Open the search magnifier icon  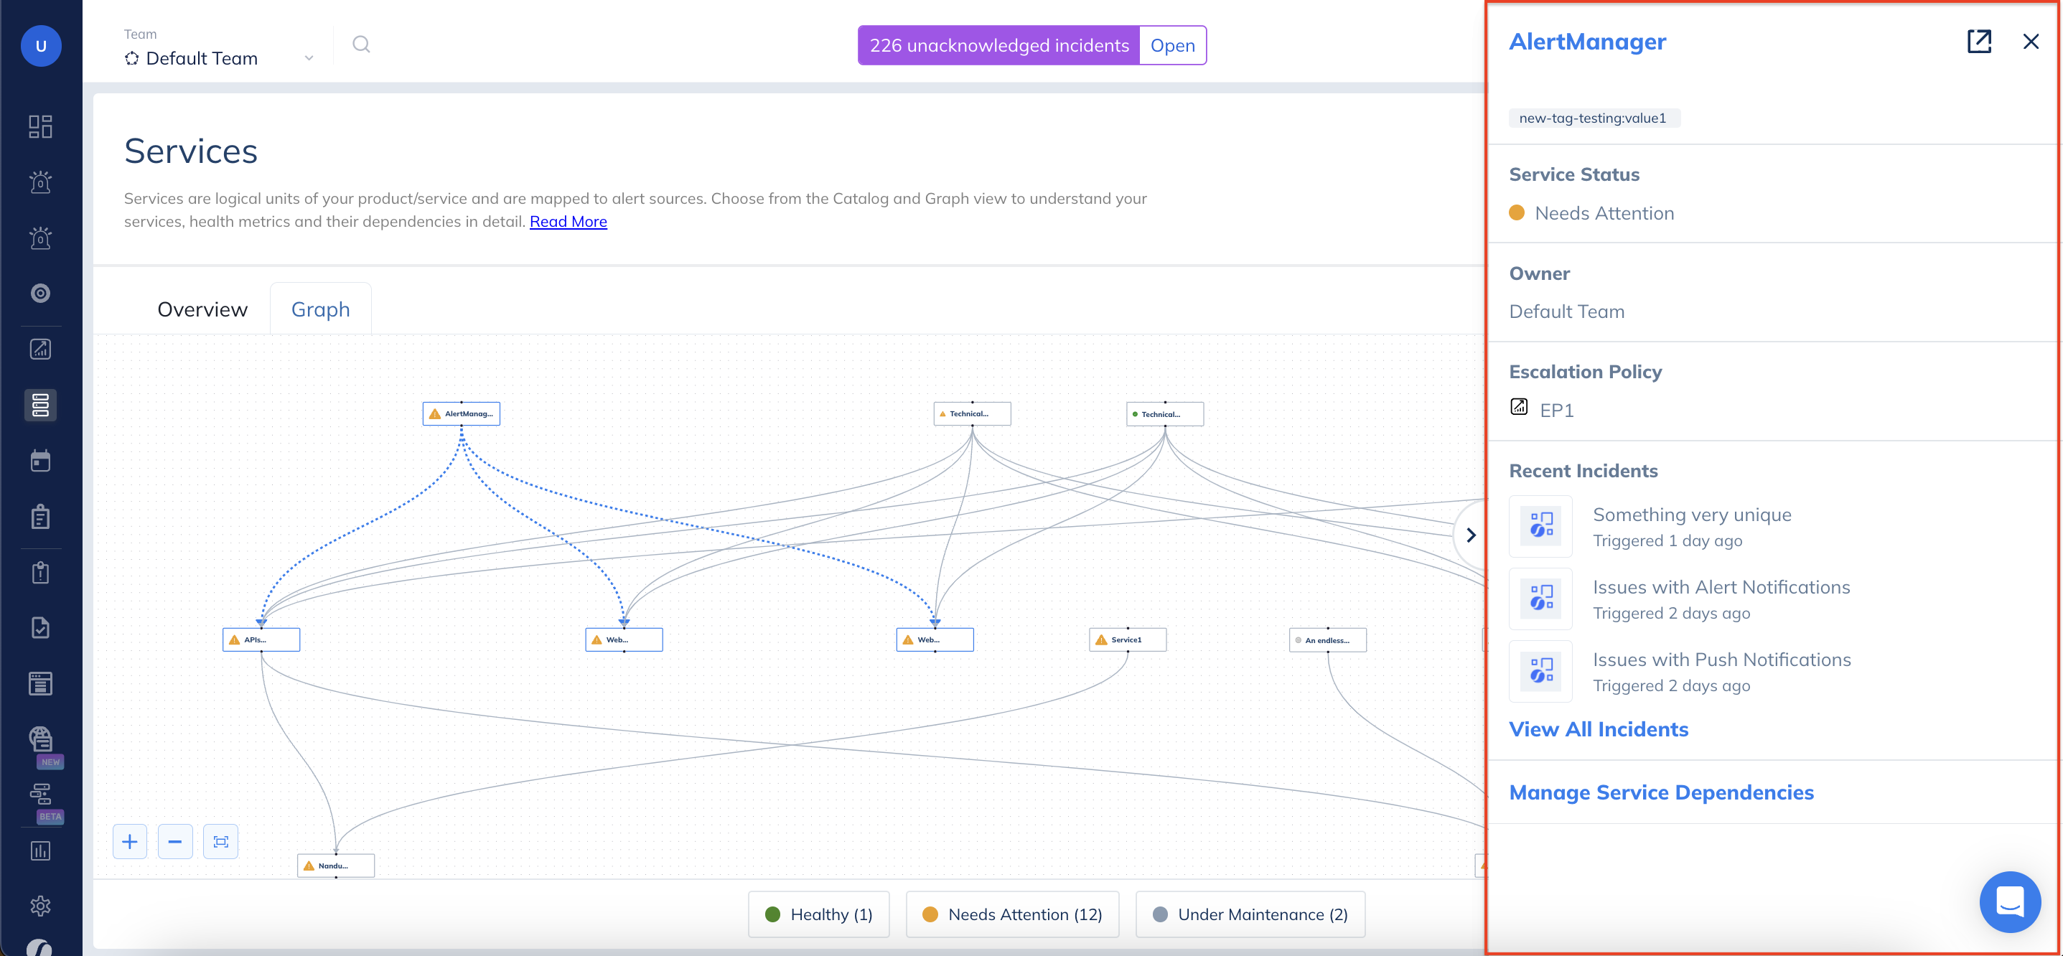tap(361, 44)
